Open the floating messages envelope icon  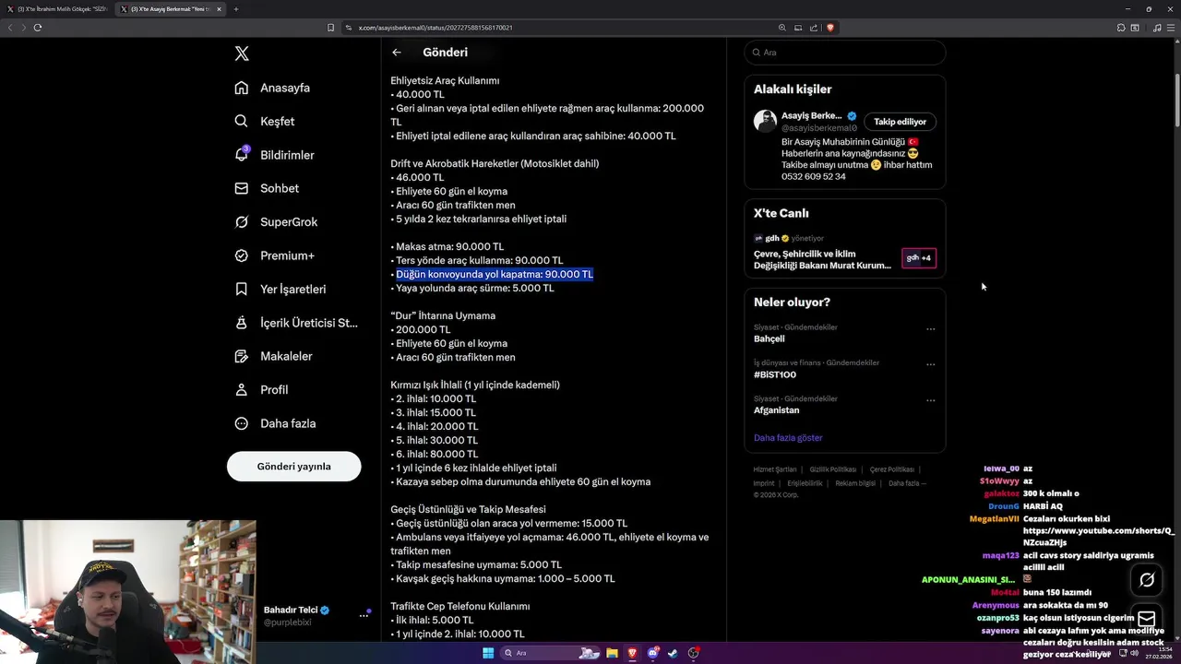tap(1147, 619)
